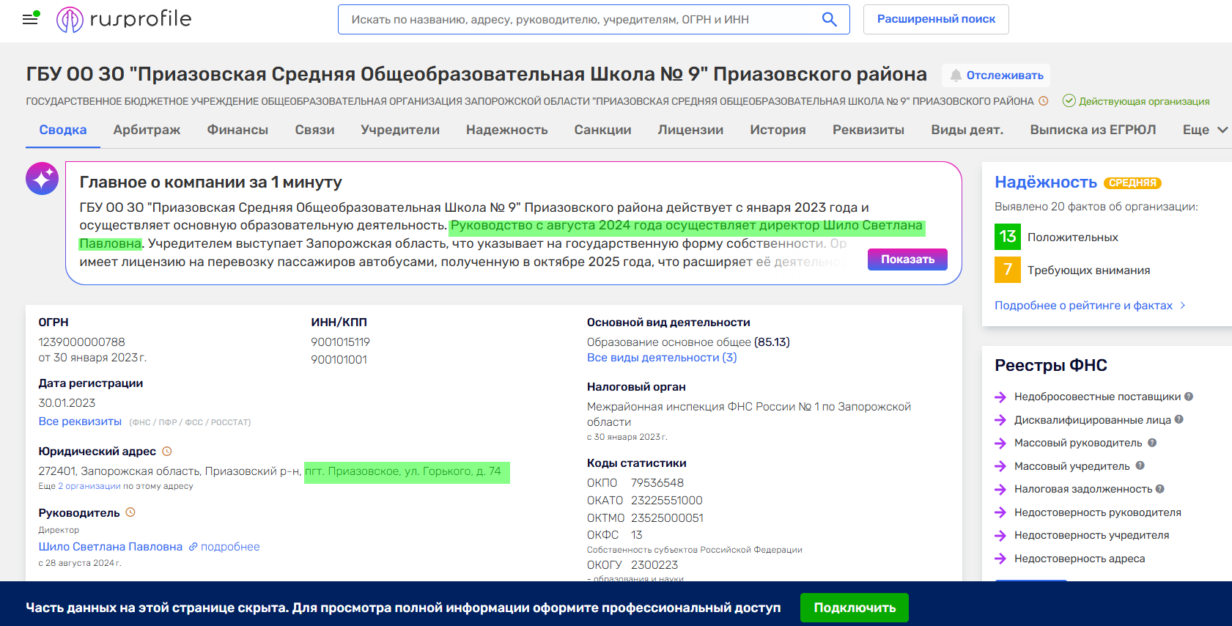1232x626 pixels.
Task: Click the ОГРН value 1239000000788
Action: [81, 342]
